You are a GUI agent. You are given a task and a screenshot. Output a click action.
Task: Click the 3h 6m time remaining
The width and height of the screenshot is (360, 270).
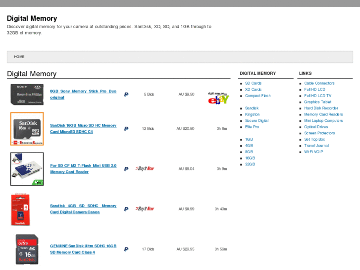pos(222,128)
